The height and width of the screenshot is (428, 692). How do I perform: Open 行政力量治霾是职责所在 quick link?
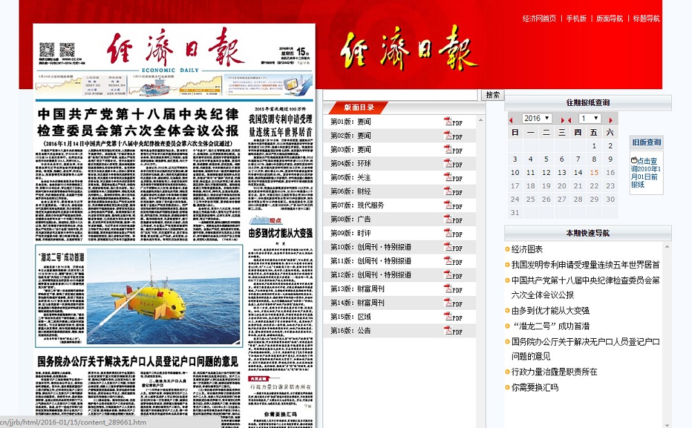point(554,372)
